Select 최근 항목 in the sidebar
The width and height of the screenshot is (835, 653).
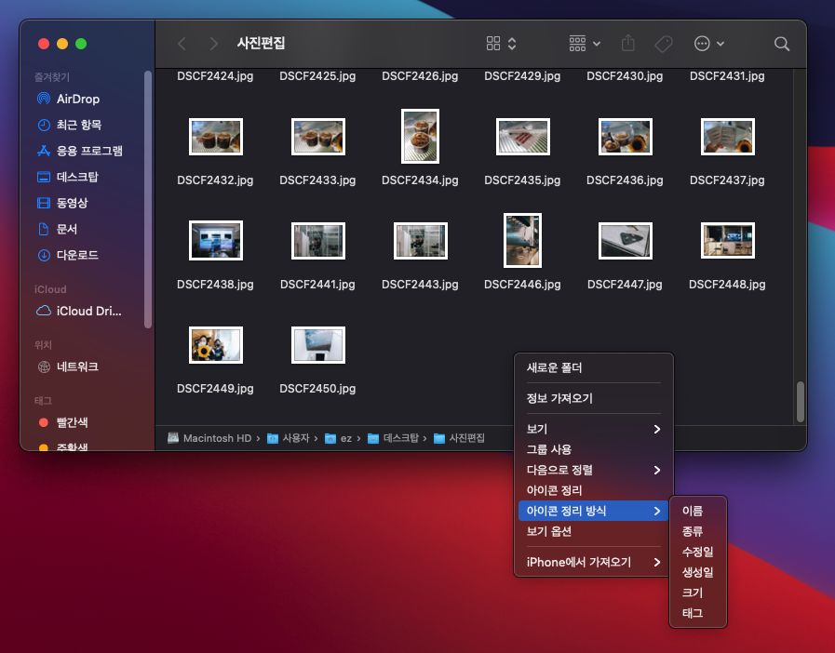(x=79, y=125)
